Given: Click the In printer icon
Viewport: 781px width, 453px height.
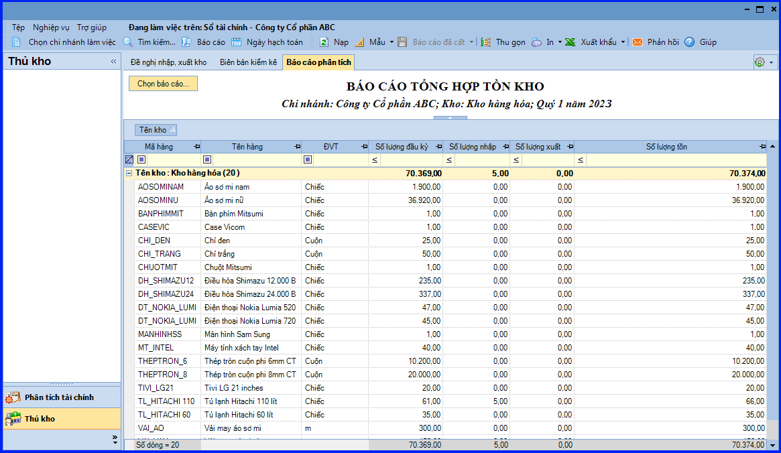Looking at the screenshot, I should (536, 42).
